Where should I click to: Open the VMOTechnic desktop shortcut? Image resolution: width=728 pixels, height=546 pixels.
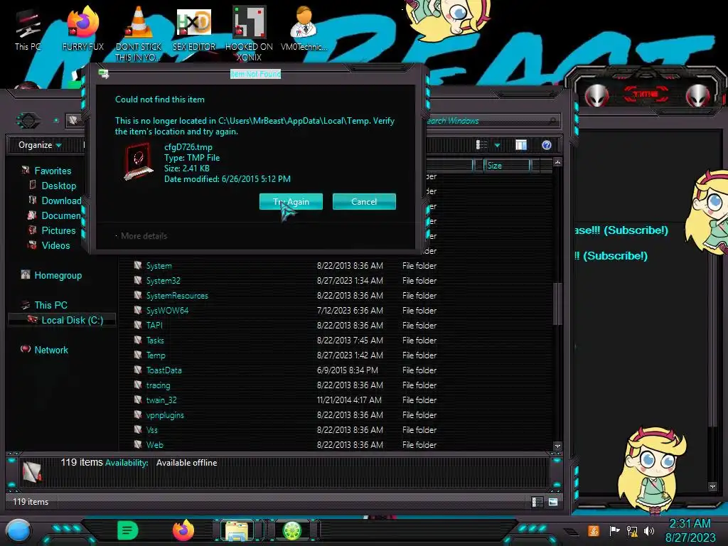pyautogui.click(x=304, y=28)
